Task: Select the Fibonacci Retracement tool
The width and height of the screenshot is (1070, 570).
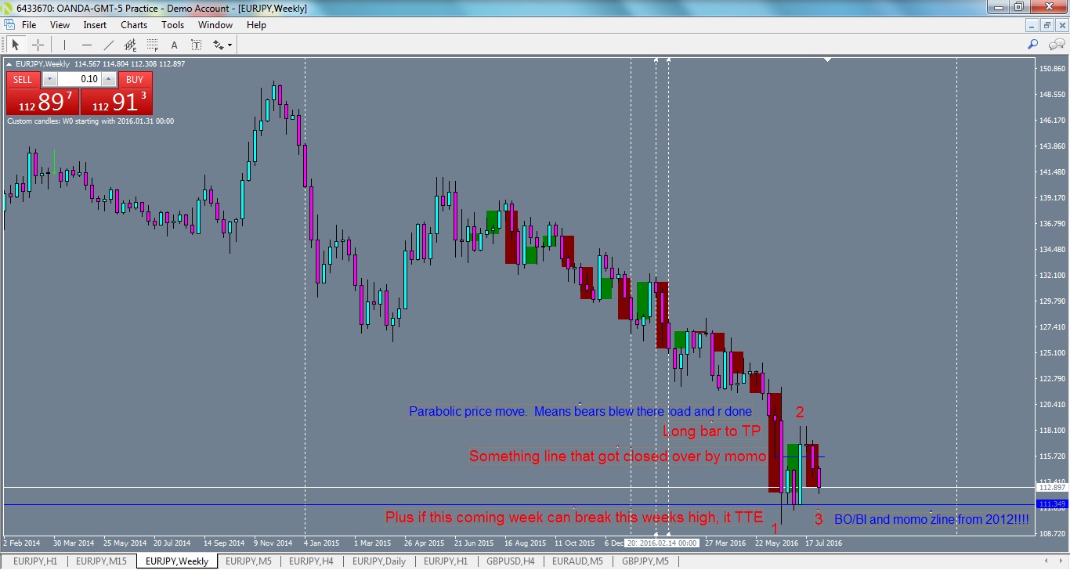Action: click(x=154, y=45)
